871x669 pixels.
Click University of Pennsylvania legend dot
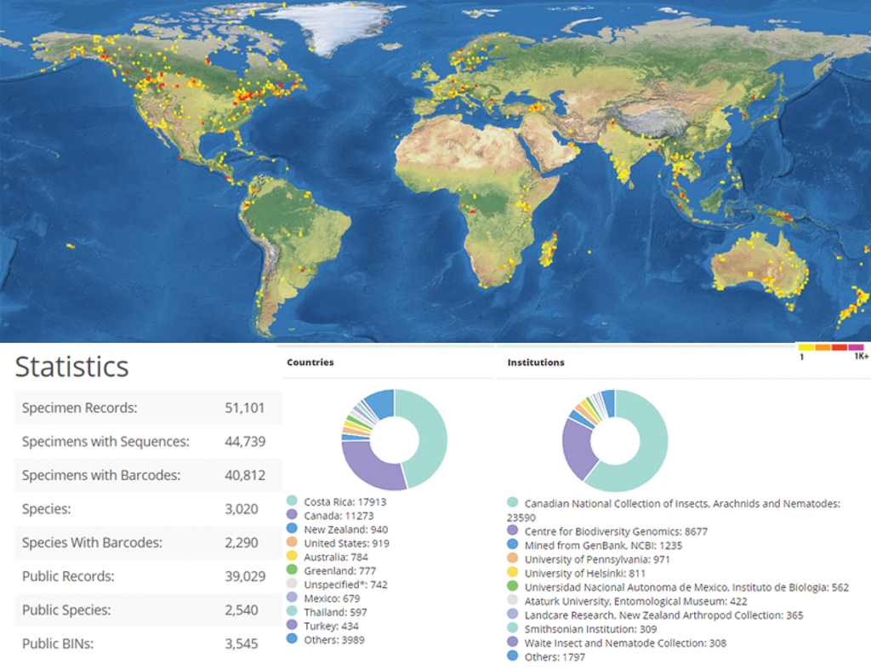coord(513,558)
